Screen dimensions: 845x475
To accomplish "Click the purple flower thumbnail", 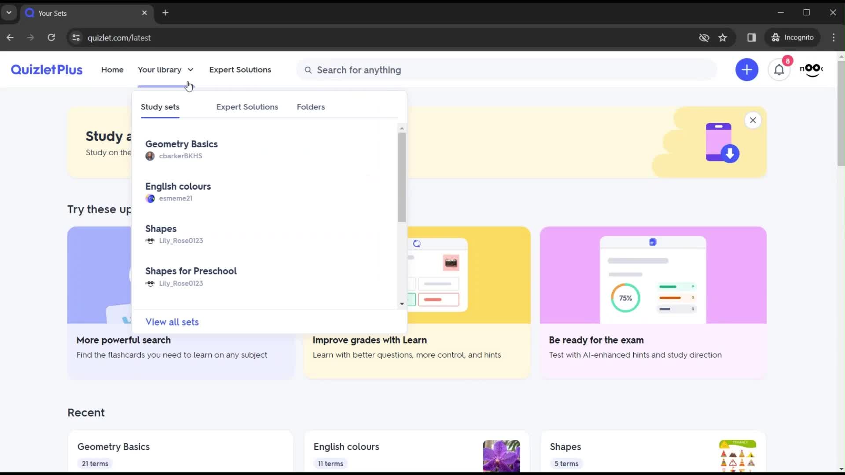I will coord(501,456).
